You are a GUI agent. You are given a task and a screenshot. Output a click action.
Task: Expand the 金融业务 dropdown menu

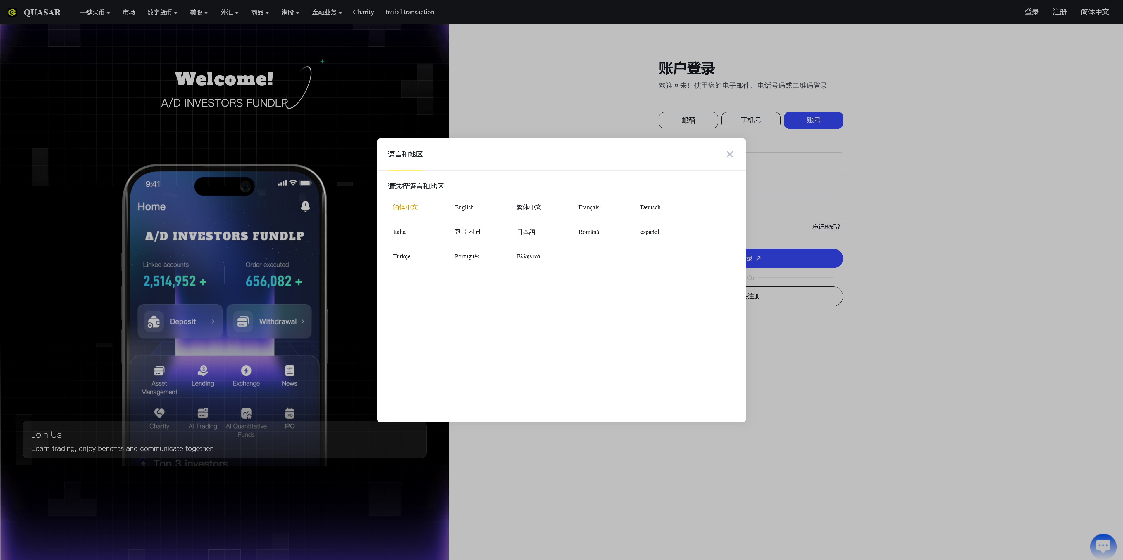pyautogui.click(x=327, y=12)
